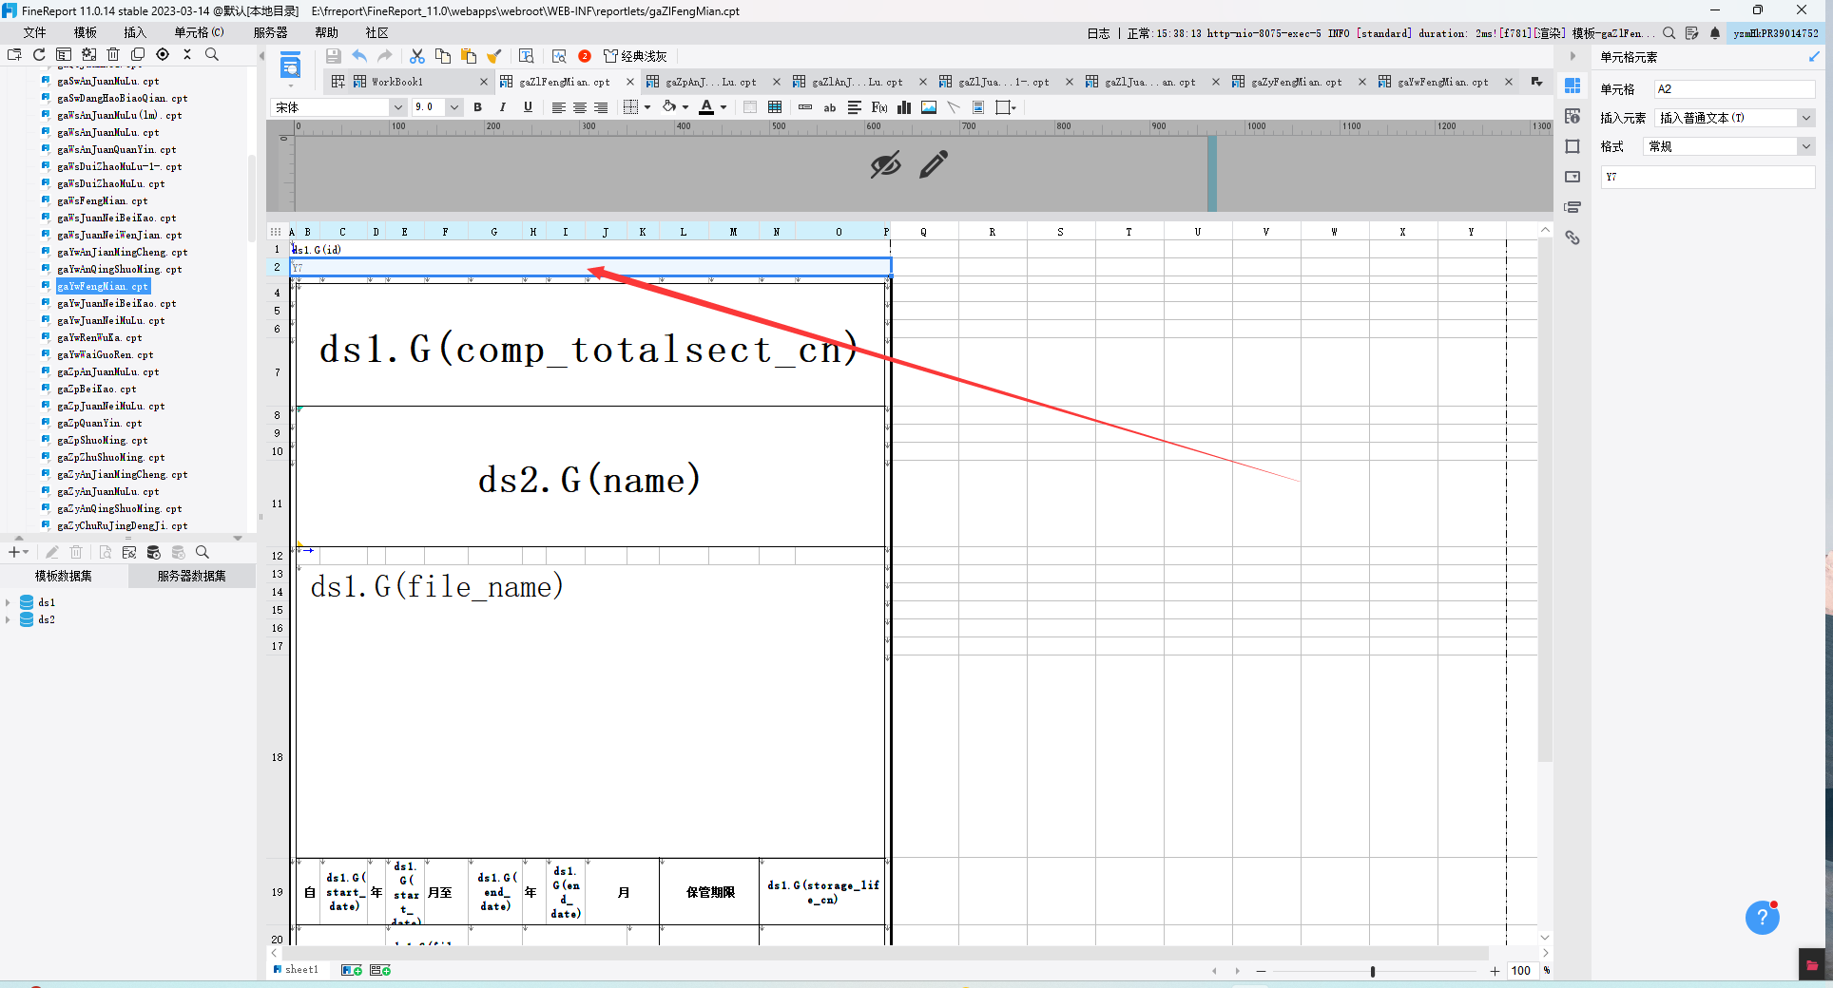This screenshot has height=988, width=1833.
Task: Open the font name dropdown showing 宋体
Action: pos(338,107)
